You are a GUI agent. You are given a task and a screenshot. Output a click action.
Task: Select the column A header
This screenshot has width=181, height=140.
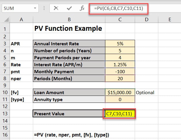tap(21, 19)
